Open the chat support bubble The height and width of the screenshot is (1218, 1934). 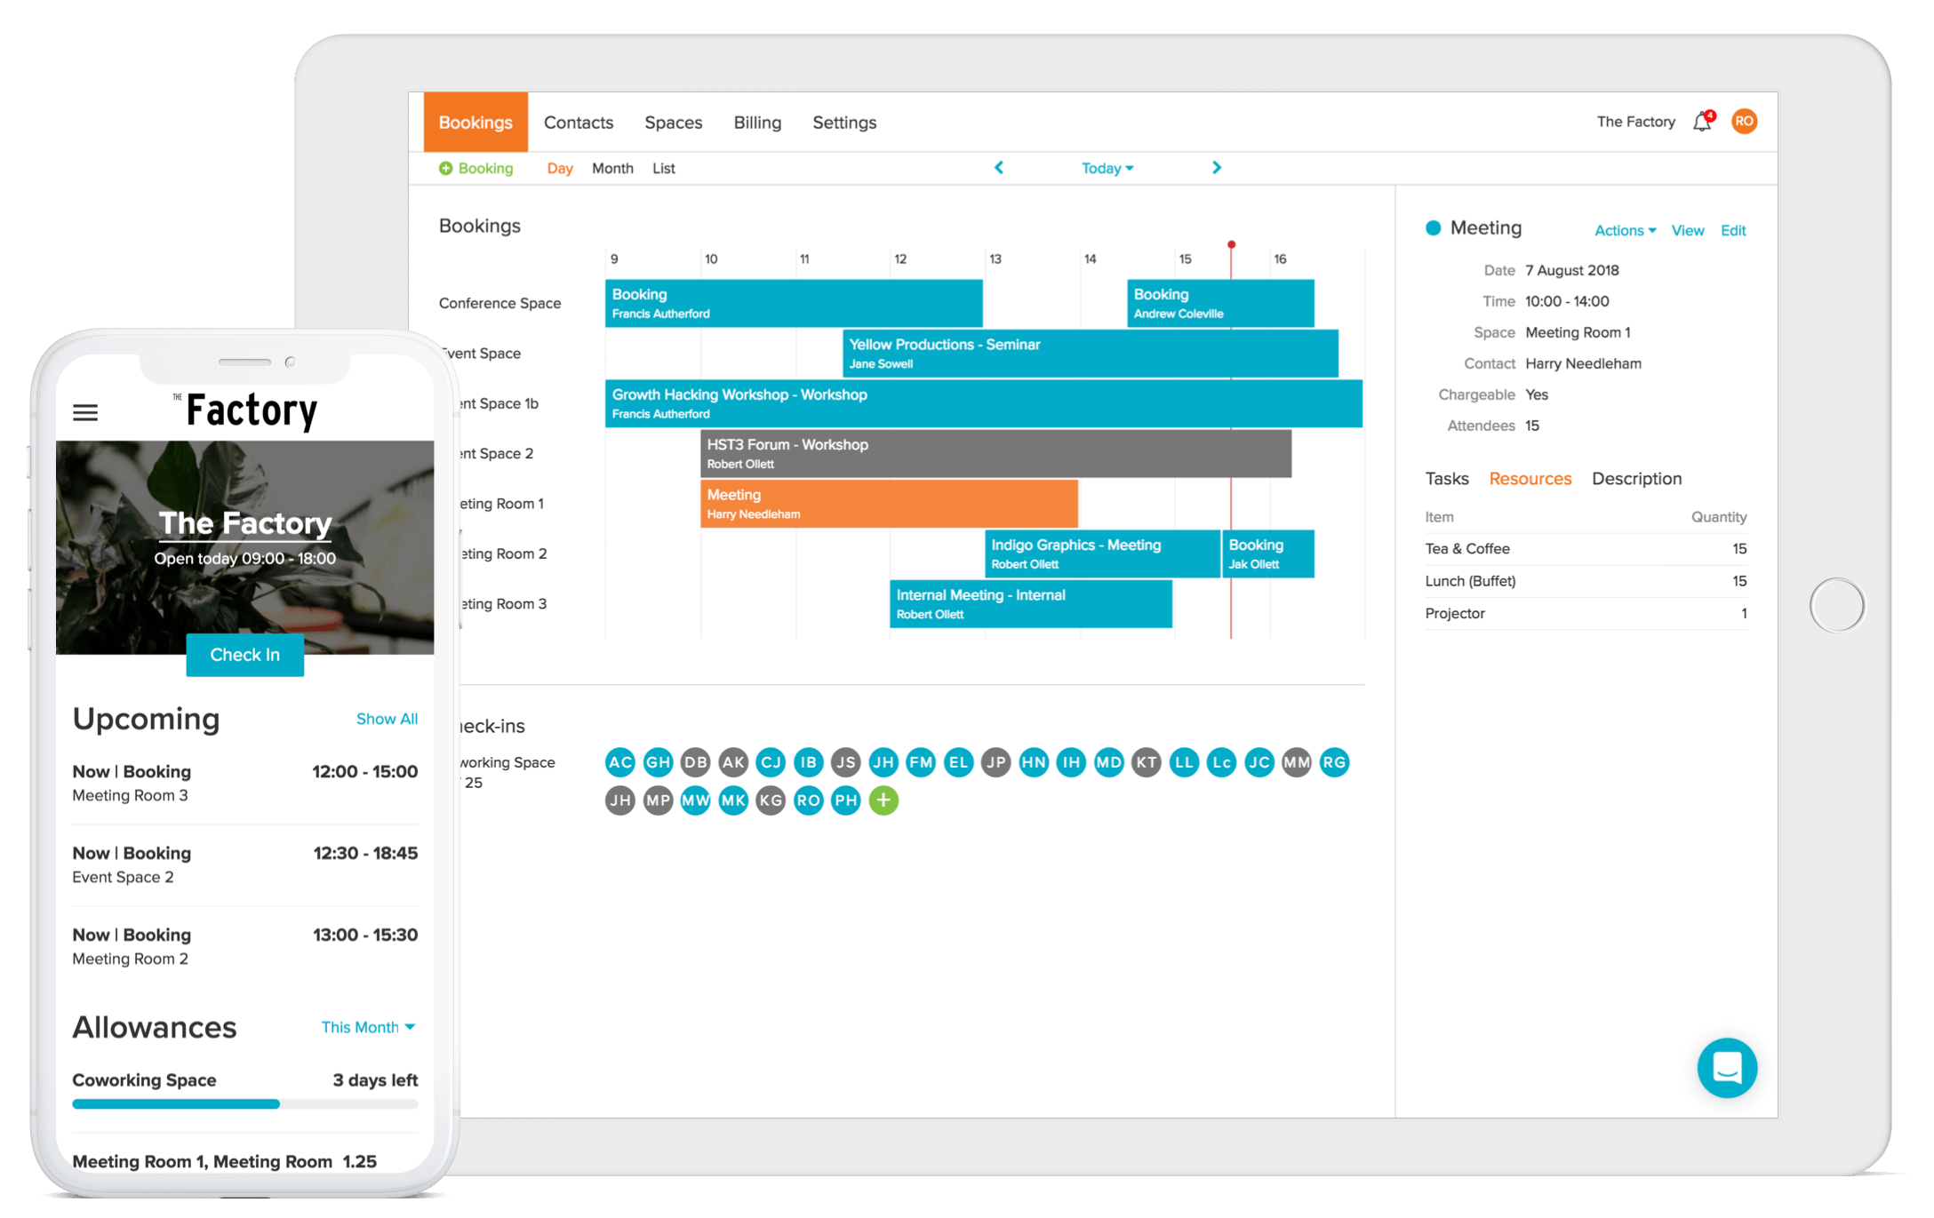tap(1726, 1067)
